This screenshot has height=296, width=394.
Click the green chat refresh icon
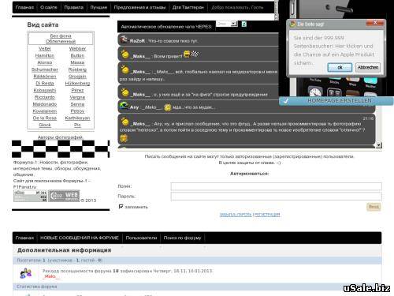click(244, 24)
